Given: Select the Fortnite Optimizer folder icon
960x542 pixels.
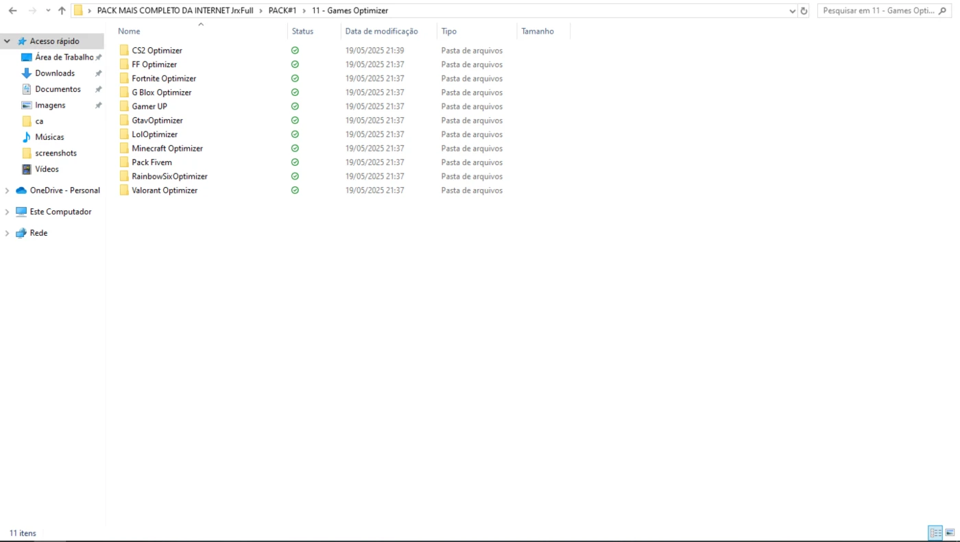Looking at the screenshot, I should tap(124, 79).
